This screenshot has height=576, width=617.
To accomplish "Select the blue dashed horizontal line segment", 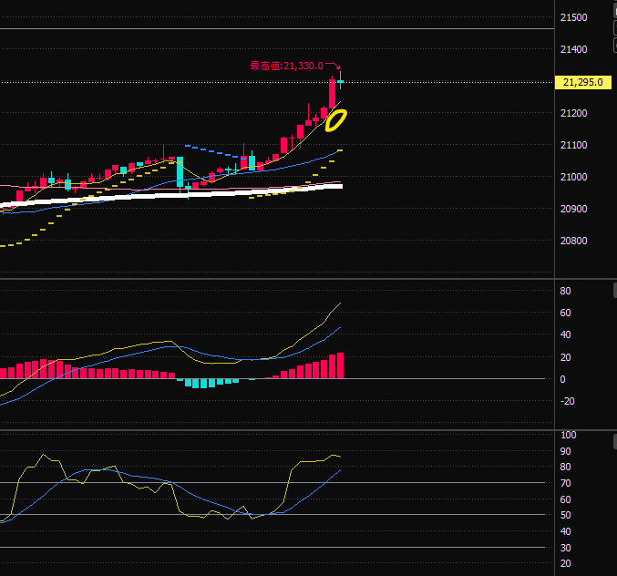I will pos(215,150).
